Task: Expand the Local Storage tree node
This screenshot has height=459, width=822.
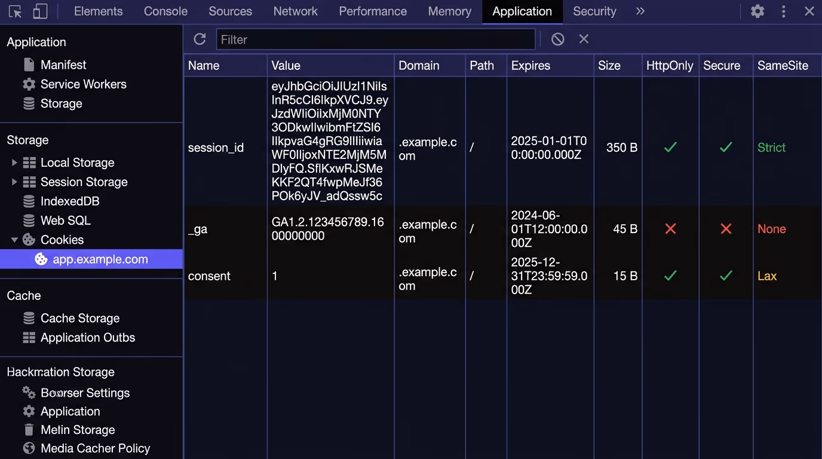Action: tap(14, 163)
